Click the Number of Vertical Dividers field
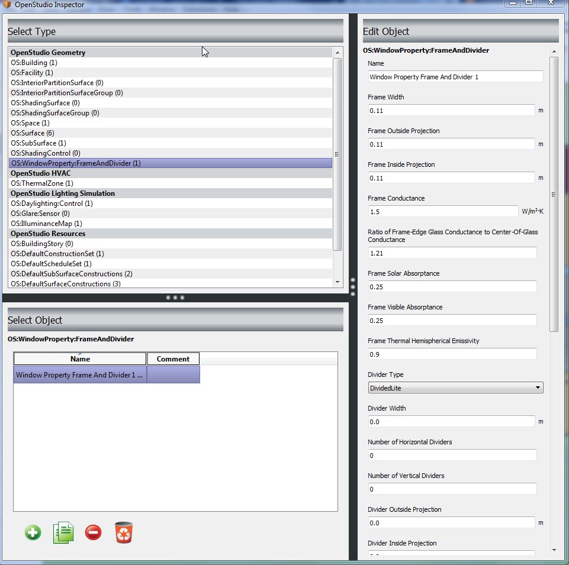Image resolution: width=569 pixels, height=565 pixels. point(452,489)
